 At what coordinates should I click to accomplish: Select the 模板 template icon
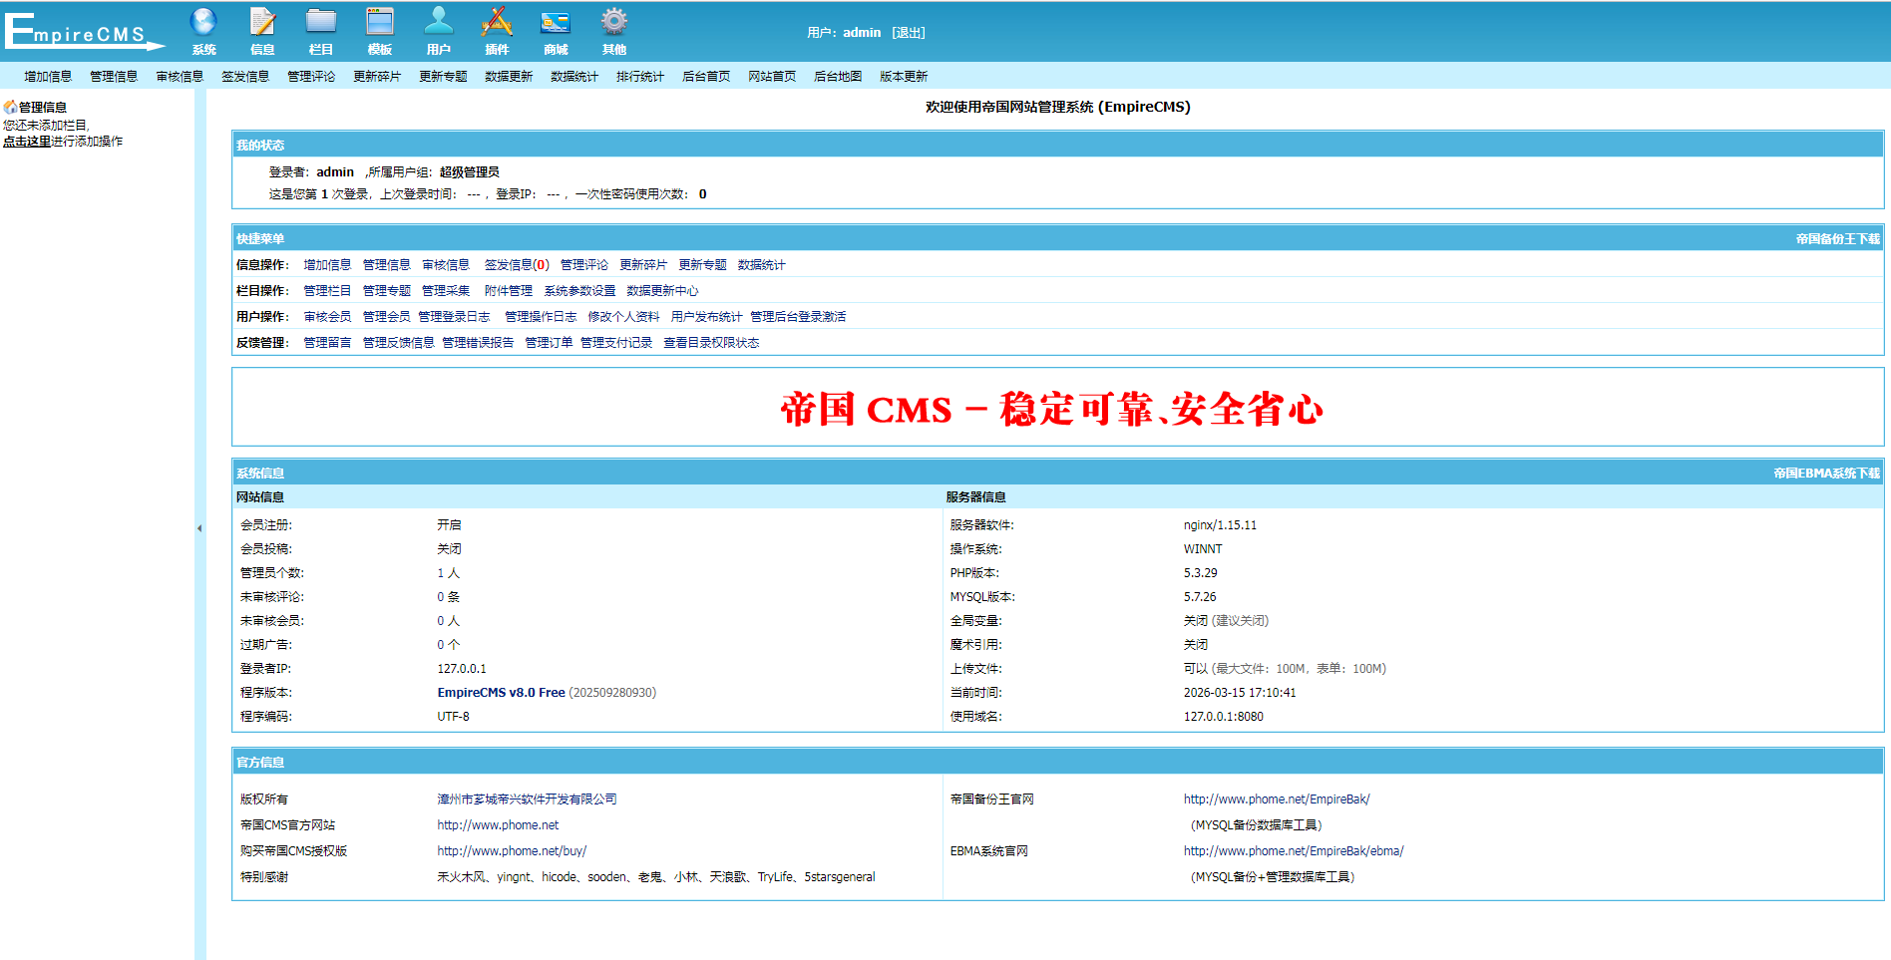click(x=380, y=23)
